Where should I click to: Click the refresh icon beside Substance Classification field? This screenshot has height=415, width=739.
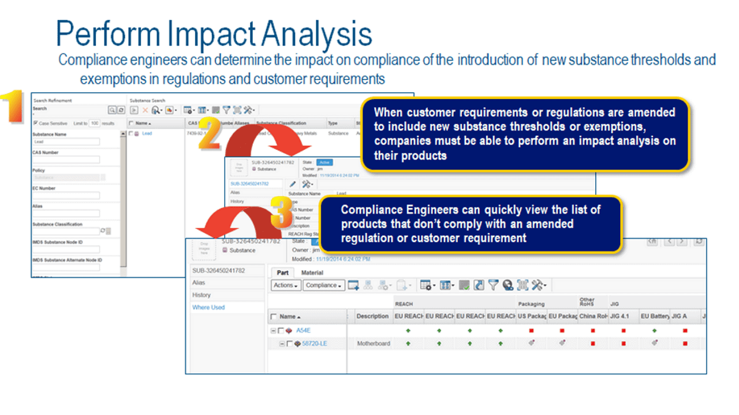pyautogui.click(x=102, y=231)
